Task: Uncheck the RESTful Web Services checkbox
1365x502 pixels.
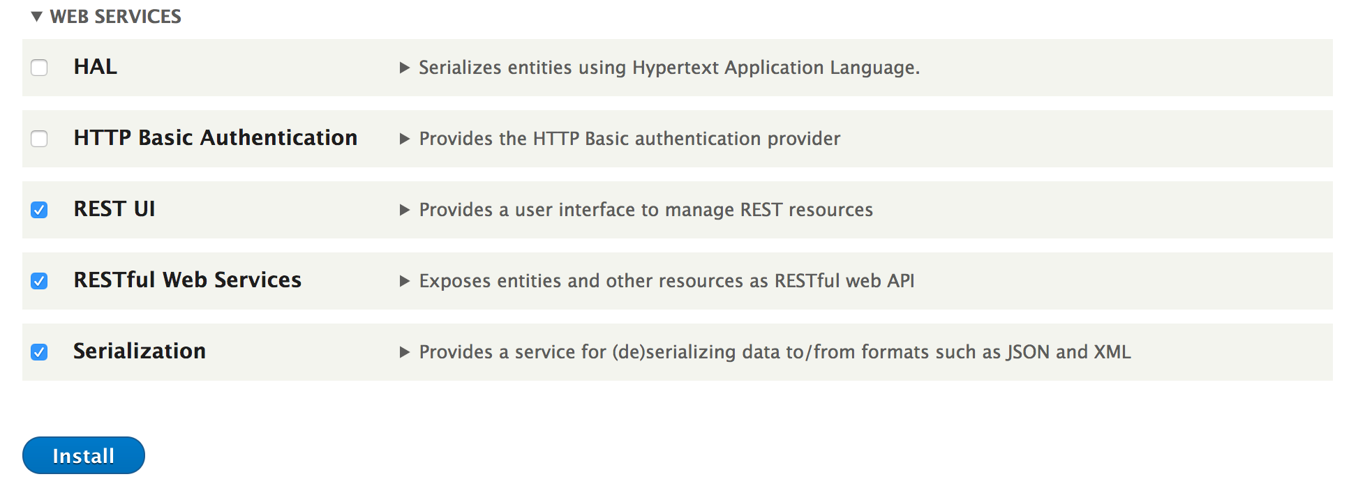Action: coord(39,281)
